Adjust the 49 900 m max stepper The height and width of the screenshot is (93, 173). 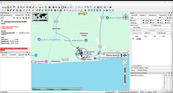pos(171,25)
